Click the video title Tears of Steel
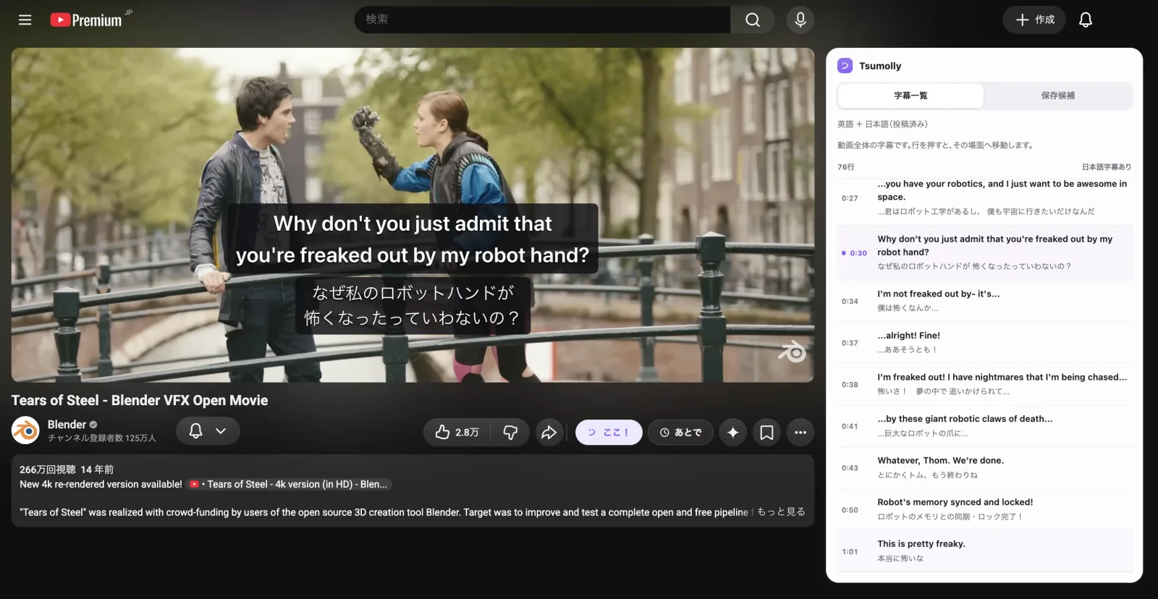The height and width of the screenshot is (599, 1158). [140, 401]
